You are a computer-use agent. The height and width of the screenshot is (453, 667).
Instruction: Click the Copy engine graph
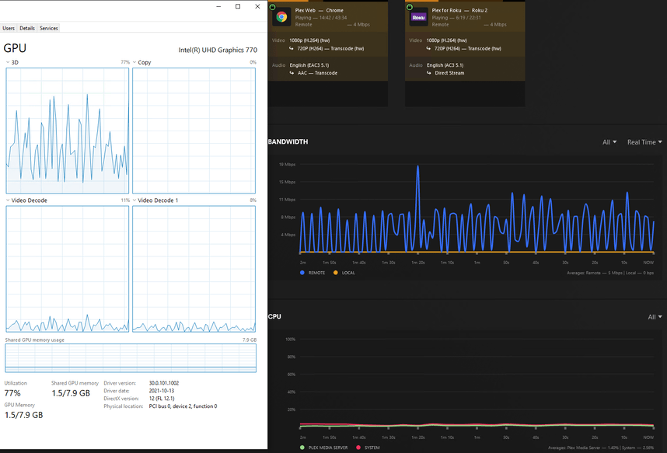(x=194, y=131)
